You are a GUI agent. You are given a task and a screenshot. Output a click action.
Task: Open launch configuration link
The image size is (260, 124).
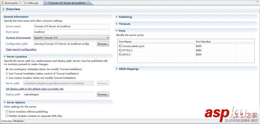pos(21,49)
